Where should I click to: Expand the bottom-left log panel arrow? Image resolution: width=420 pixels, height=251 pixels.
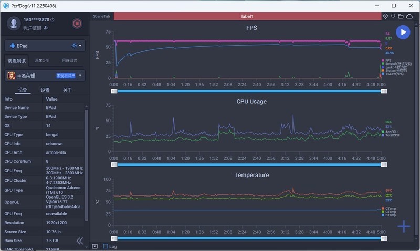point(94,246)
